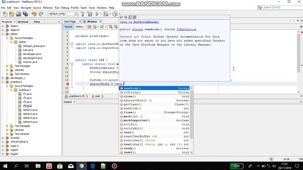Click the Debug Project toolbar icon
The height and width of the screenshot is (170, 303).
point(106,14)
